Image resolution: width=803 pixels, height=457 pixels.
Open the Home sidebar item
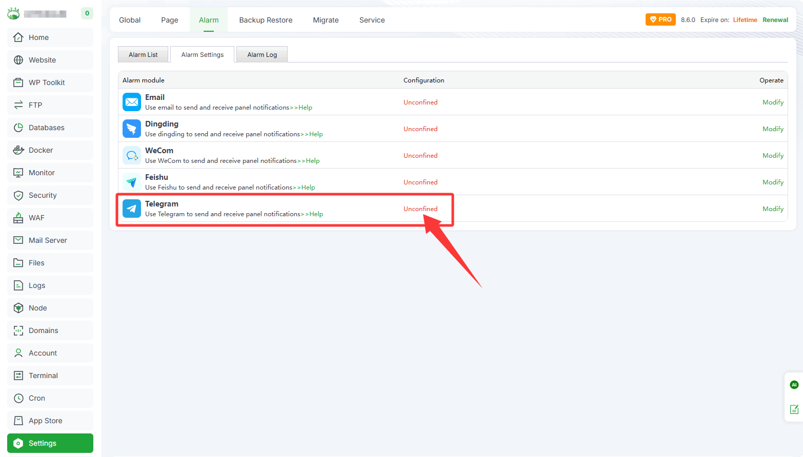pyautogui.click(x=50, y=37)
